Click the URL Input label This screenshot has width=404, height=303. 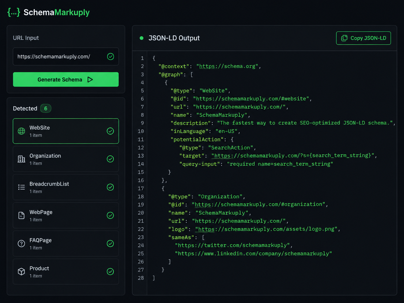pos(26,38)
